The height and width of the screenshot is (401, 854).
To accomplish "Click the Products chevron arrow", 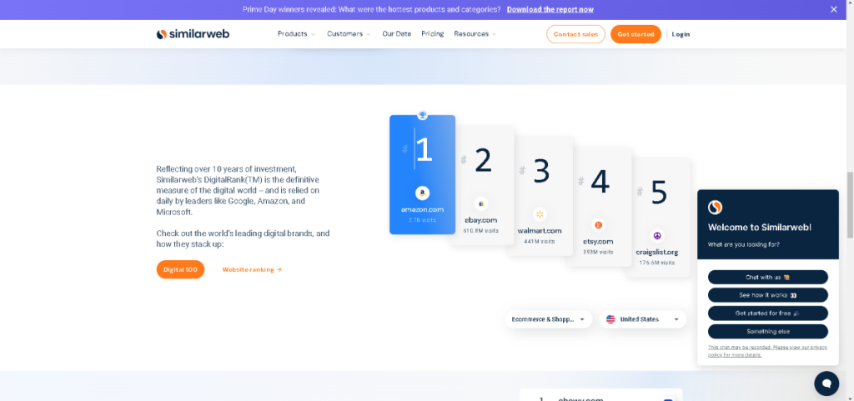I will (x=314, y=34).
